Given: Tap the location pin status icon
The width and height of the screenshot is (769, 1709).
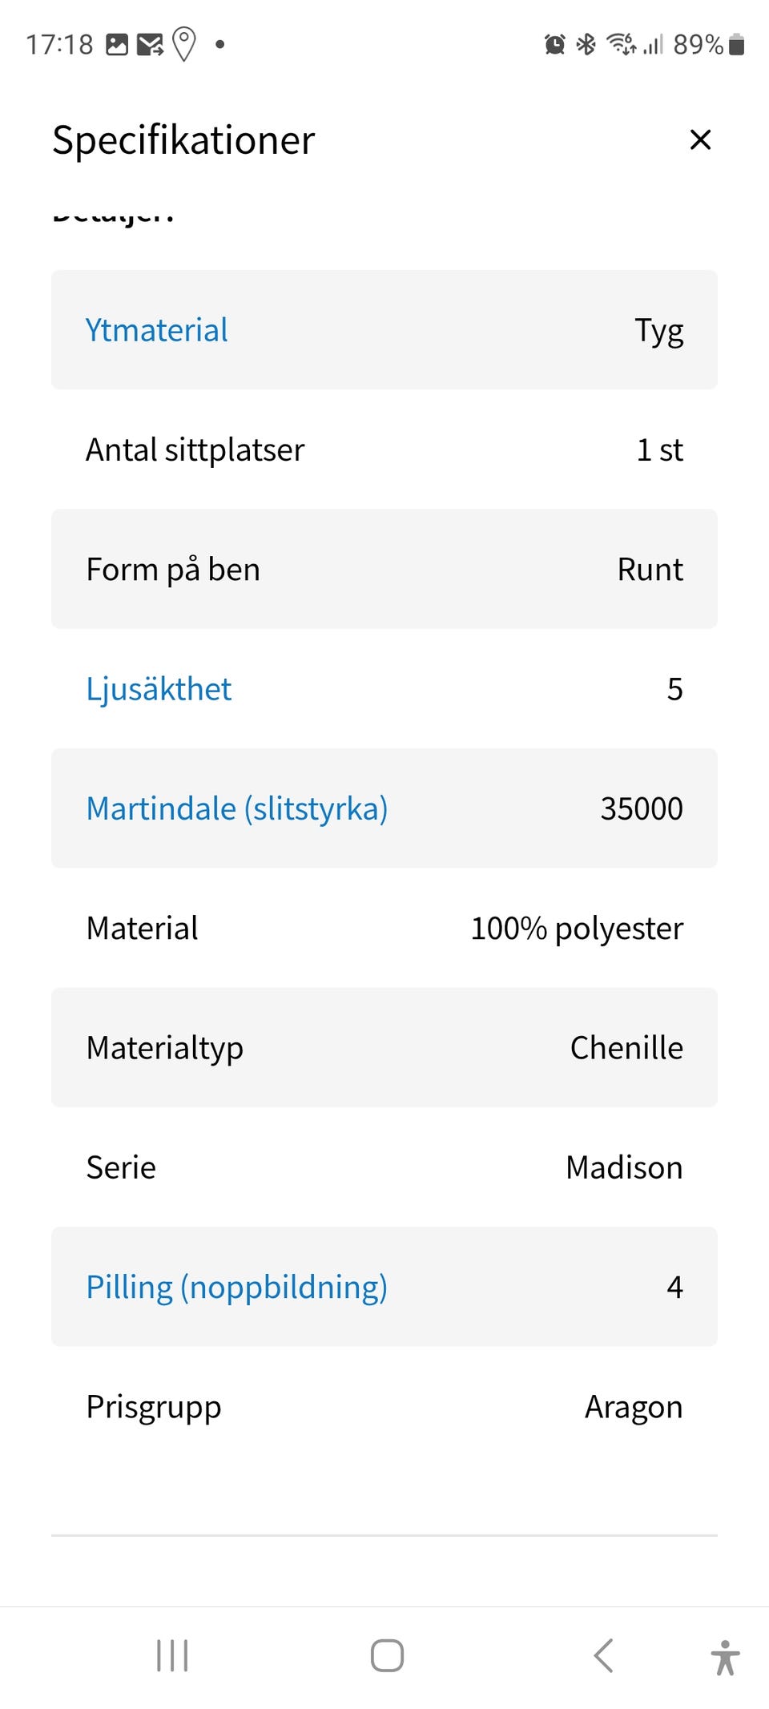Looking at the screenshot, I should [x=184, y=44].
